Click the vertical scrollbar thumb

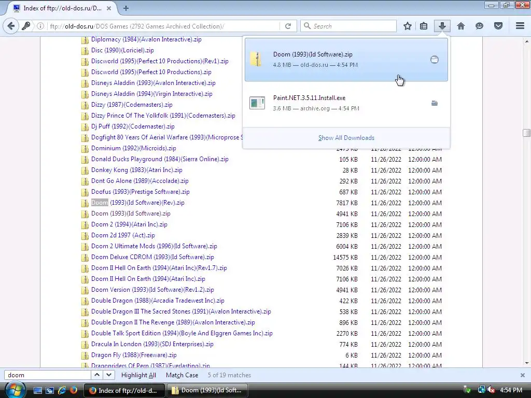pyautogui.click(x=527, y=133)
